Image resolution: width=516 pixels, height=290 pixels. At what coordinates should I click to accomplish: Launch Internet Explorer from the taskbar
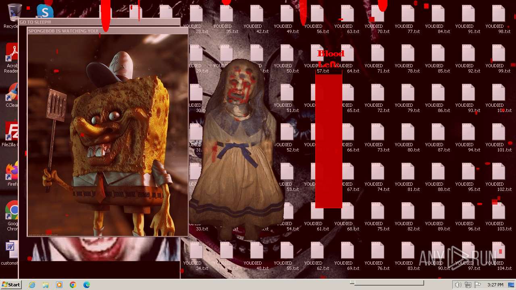click(32, 285)
